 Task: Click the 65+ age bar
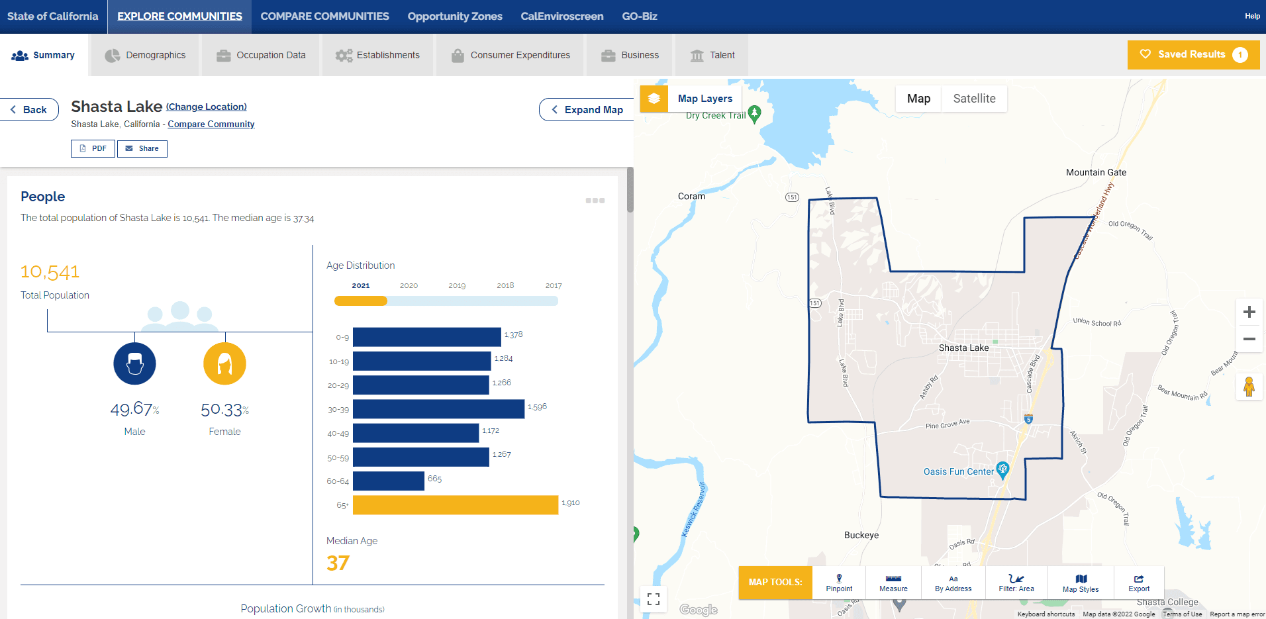pyautogui.click(x=455, y=504)
